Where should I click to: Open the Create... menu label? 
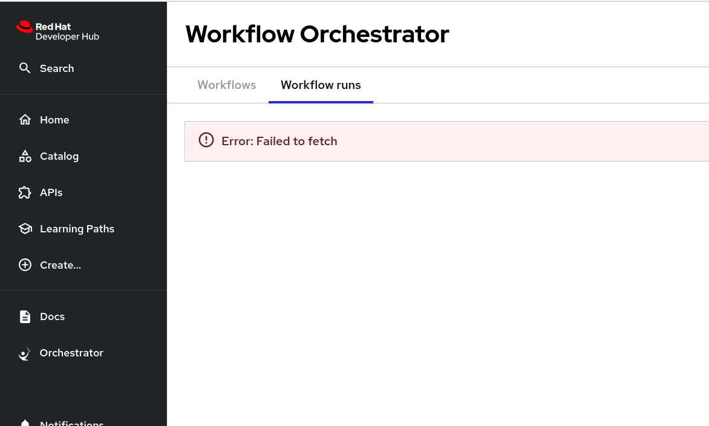(60, 265)
